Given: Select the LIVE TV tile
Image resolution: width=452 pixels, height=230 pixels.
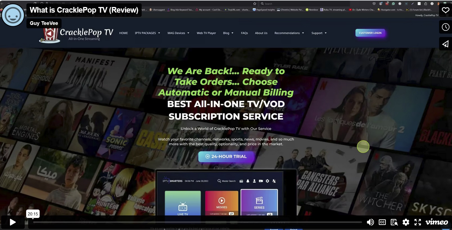Looking at the screenshot, I should [x=183, y=203].
